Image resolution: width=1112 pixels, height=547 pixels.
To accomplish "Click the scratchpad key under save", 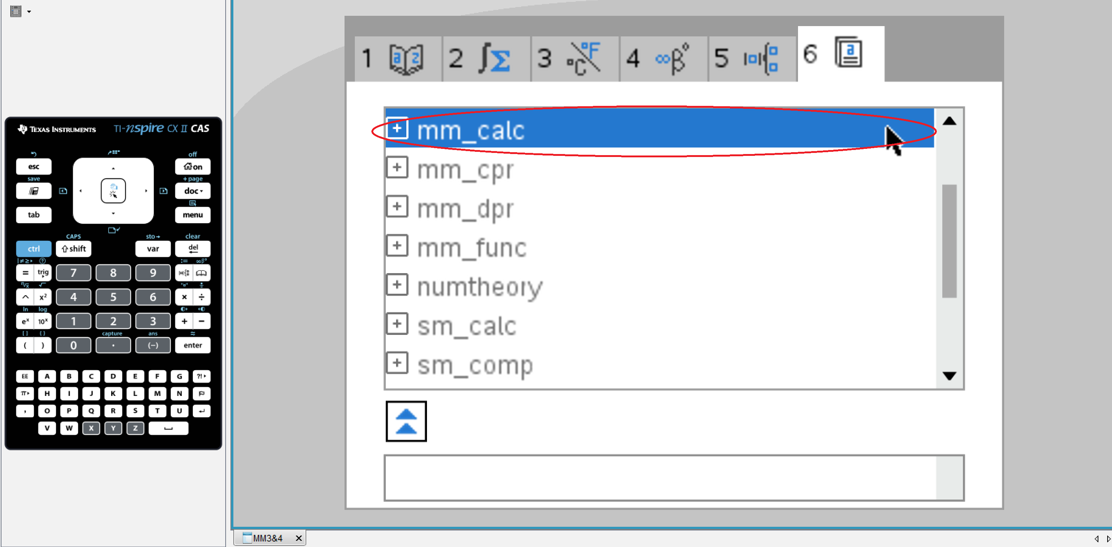I will (33, 191).
